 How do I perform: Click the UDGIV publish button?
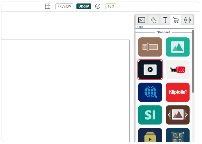(x=84, y=6)
